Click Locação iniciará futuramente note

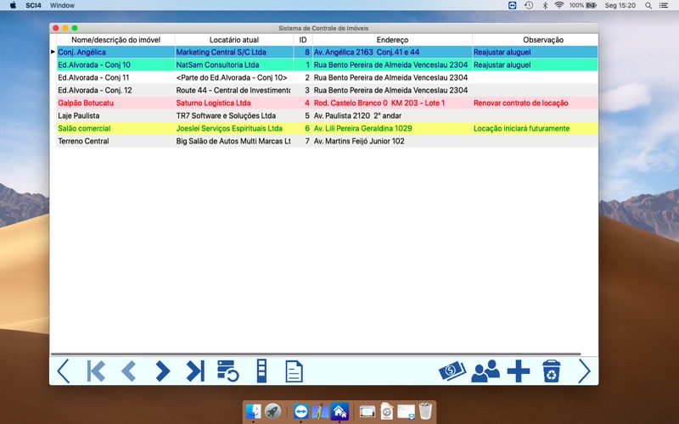(x=521, y=128)
